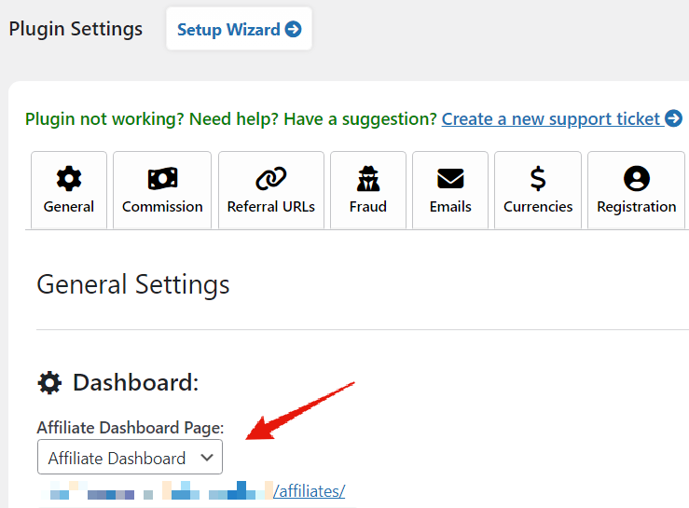Click the arrow icon beside Setup Wizard
The image size is (689, 508).
tap(293, 30)
